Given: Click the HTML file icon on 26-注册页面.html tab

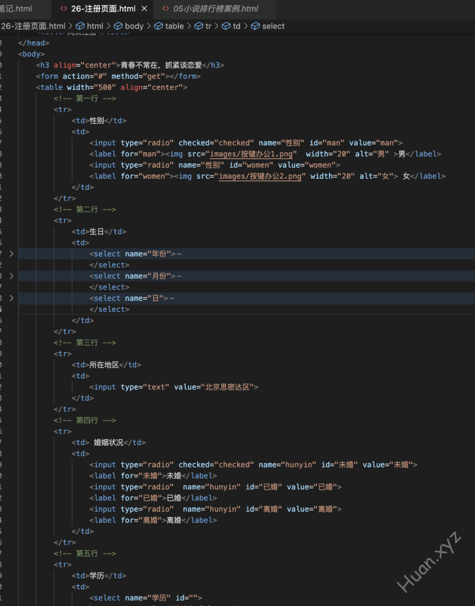Looking at the screenshot, I should pos(63,9).
